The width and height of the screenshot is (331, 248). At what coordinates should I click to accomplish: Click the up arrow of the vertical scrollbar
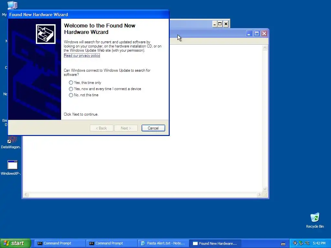[265, 48]
